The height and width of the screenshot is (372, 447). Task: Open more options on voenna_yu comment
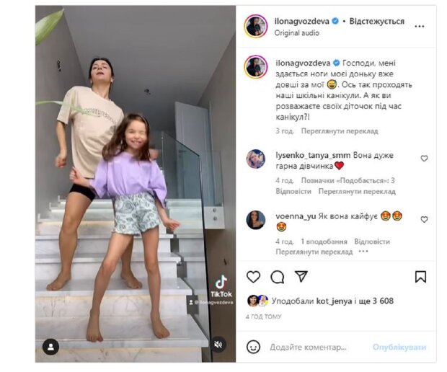[x=363, y=252]
